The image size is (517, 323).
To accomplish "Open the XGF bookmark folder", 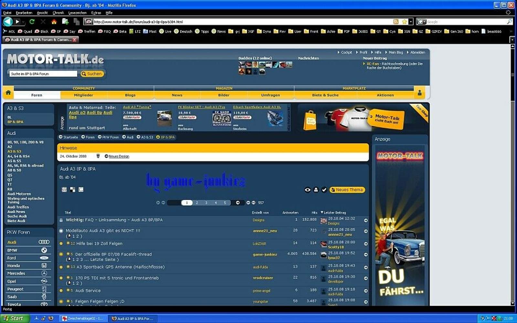I will pyautogui.click(x=248, y=31).
